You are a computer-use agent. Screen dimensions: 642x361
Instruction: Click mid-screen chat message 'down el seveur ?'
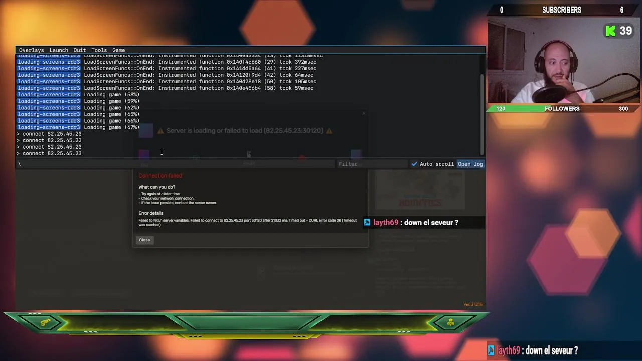[x=432, y=222]
